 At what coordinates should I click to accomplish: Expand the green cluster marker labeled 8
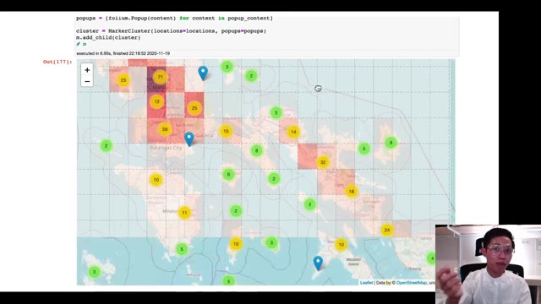click(x=256, y=150)
